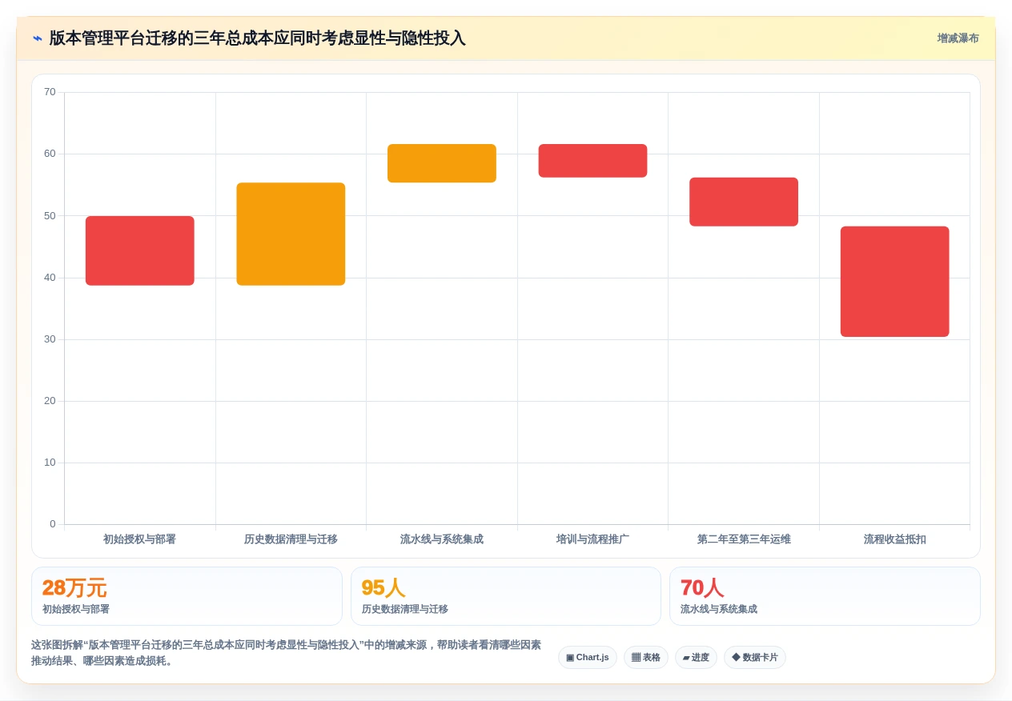Click the 70人 data card

pyautogui.click(x=825, y=596)
